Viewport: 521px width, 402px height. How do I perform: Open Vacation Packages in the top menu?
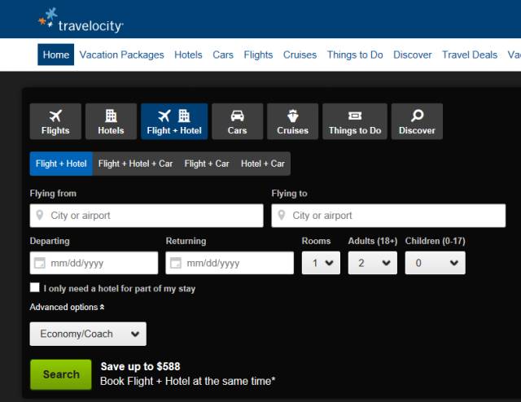pyautogui.click(x=121, y=55)
